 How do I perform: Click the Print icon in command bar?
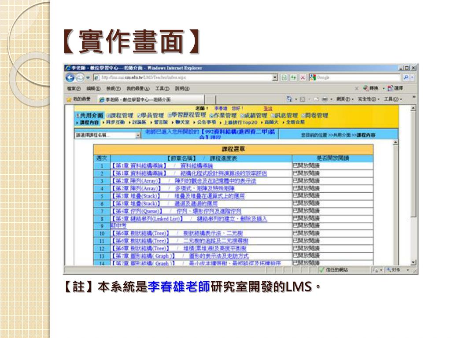[325, 99]
